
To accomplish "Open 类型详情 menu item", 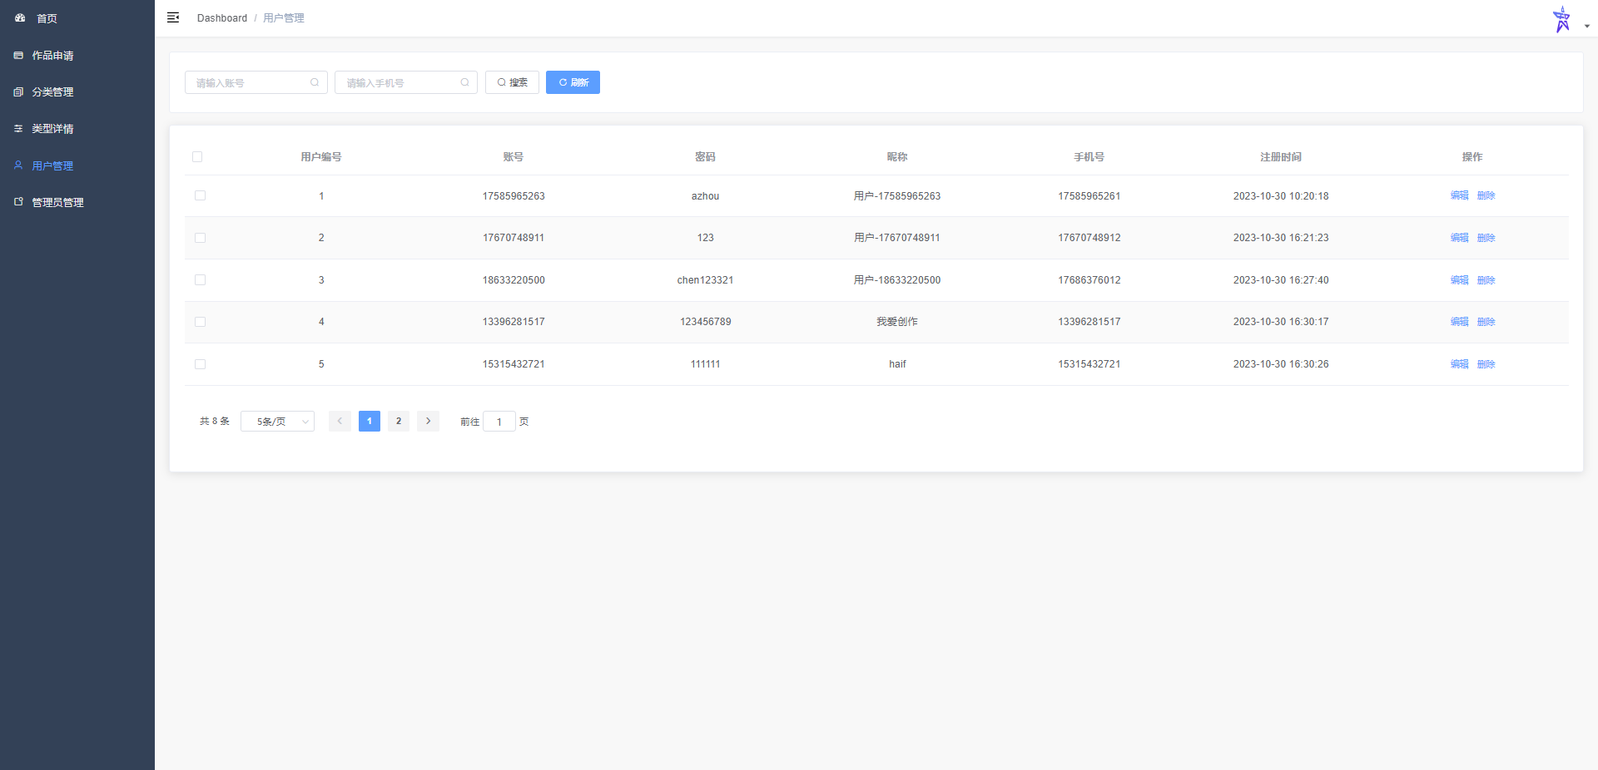I will click(x=77, y=128).
